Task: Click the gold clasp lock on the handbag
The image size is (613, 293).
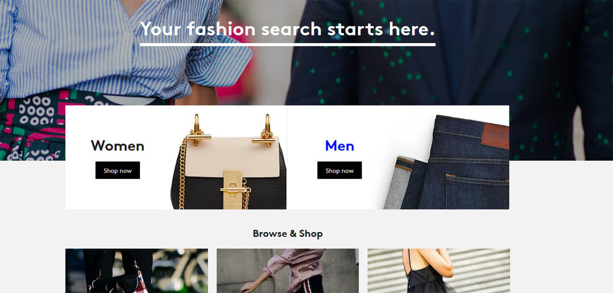Action: (x=233, y=190)
